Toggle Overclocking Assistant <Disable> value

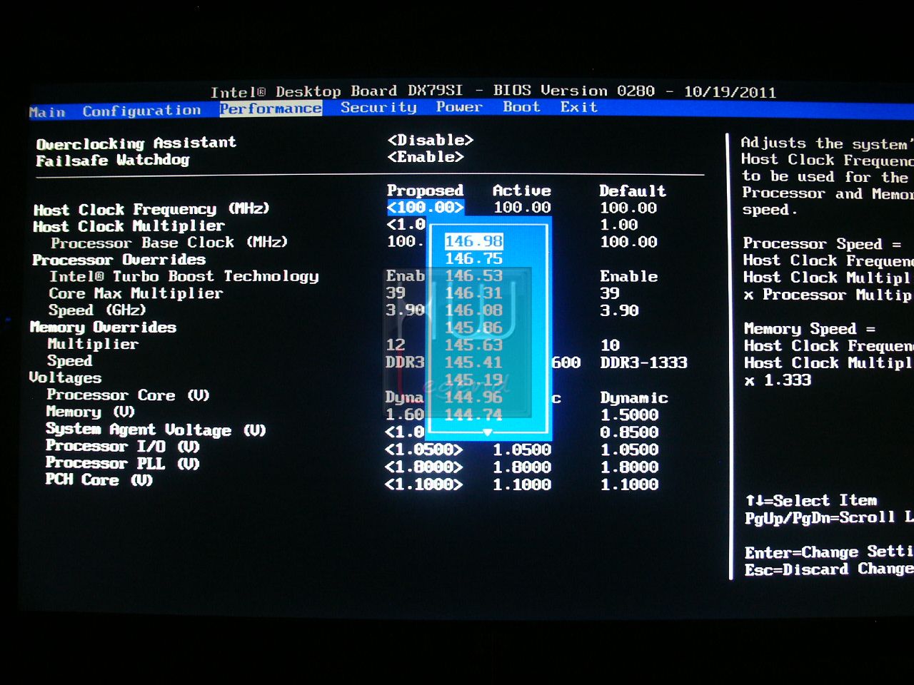(431, 140)
